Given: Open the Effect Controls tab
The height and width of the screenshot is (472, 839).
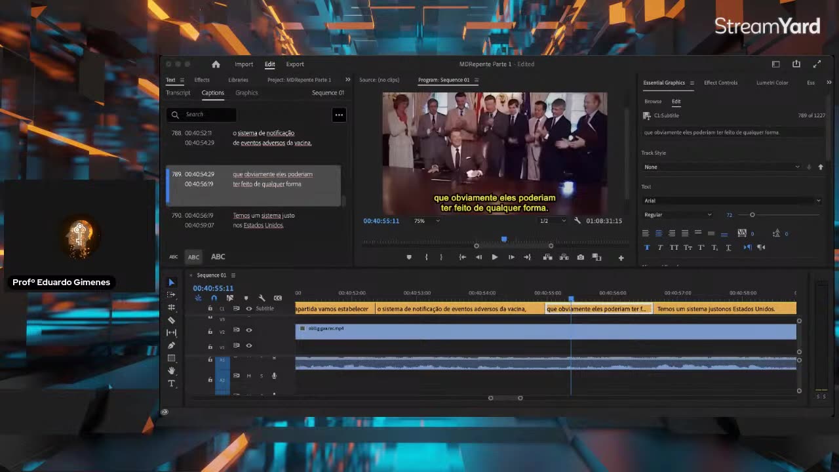Looking at the screenshot, I should point(720,83).
